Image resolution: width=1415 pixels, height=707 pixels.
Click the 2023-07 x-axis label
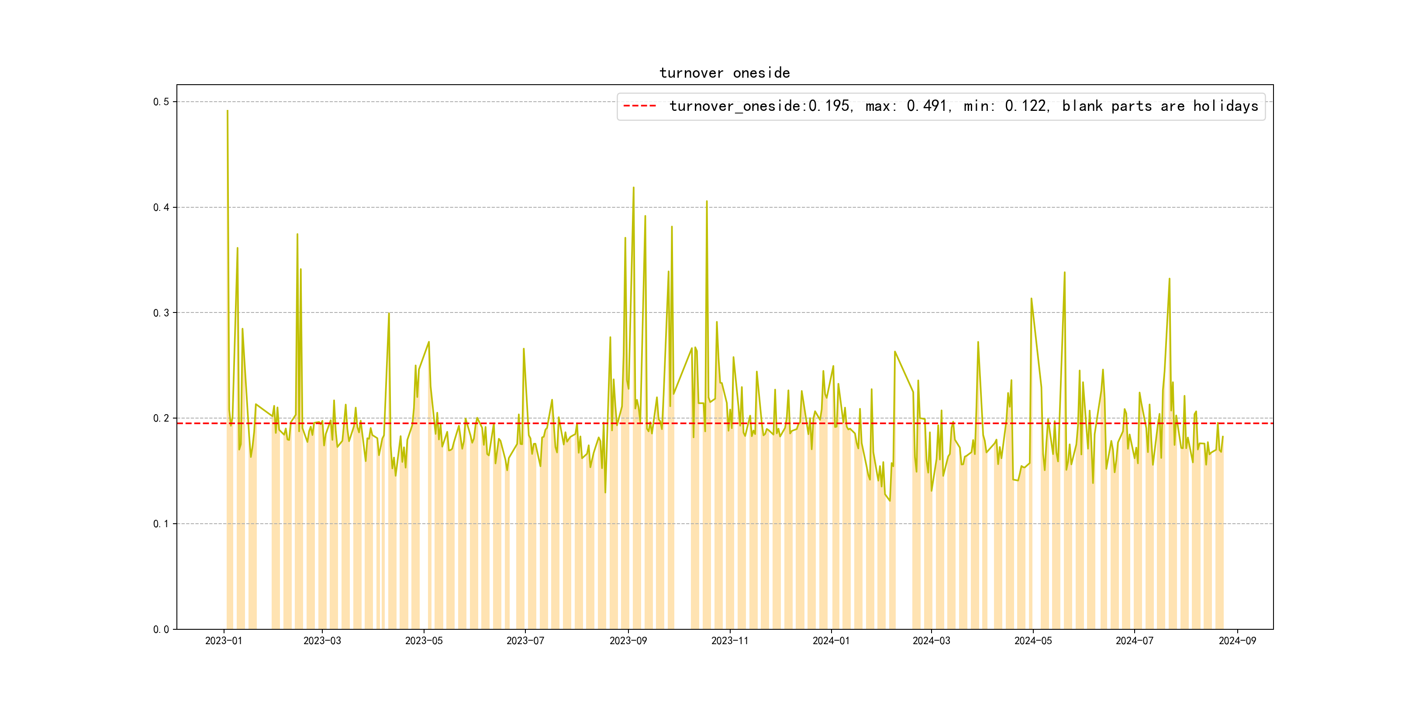[x=525, y=641]
